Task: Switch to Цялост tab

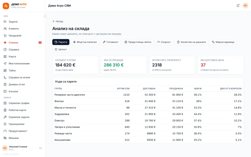Action: (x=61, y=49)
